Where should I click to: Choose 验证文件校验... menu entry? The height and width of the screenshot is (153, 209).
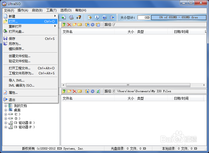pos(30,61)
